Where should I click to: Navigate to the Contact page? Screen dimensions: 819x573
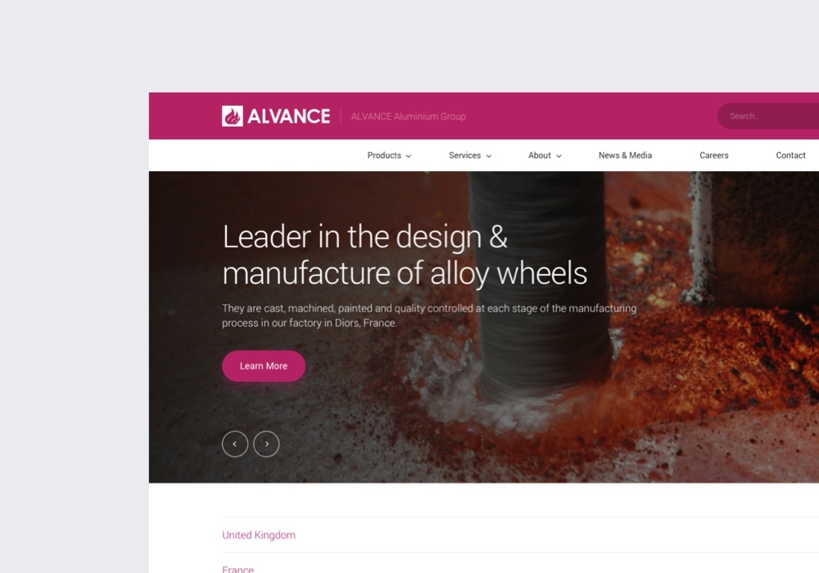point(791,156)
